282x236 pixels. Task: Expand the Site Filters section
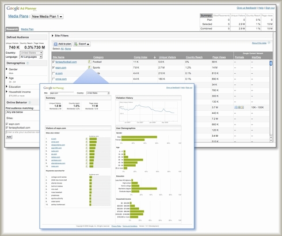point(52,36)
